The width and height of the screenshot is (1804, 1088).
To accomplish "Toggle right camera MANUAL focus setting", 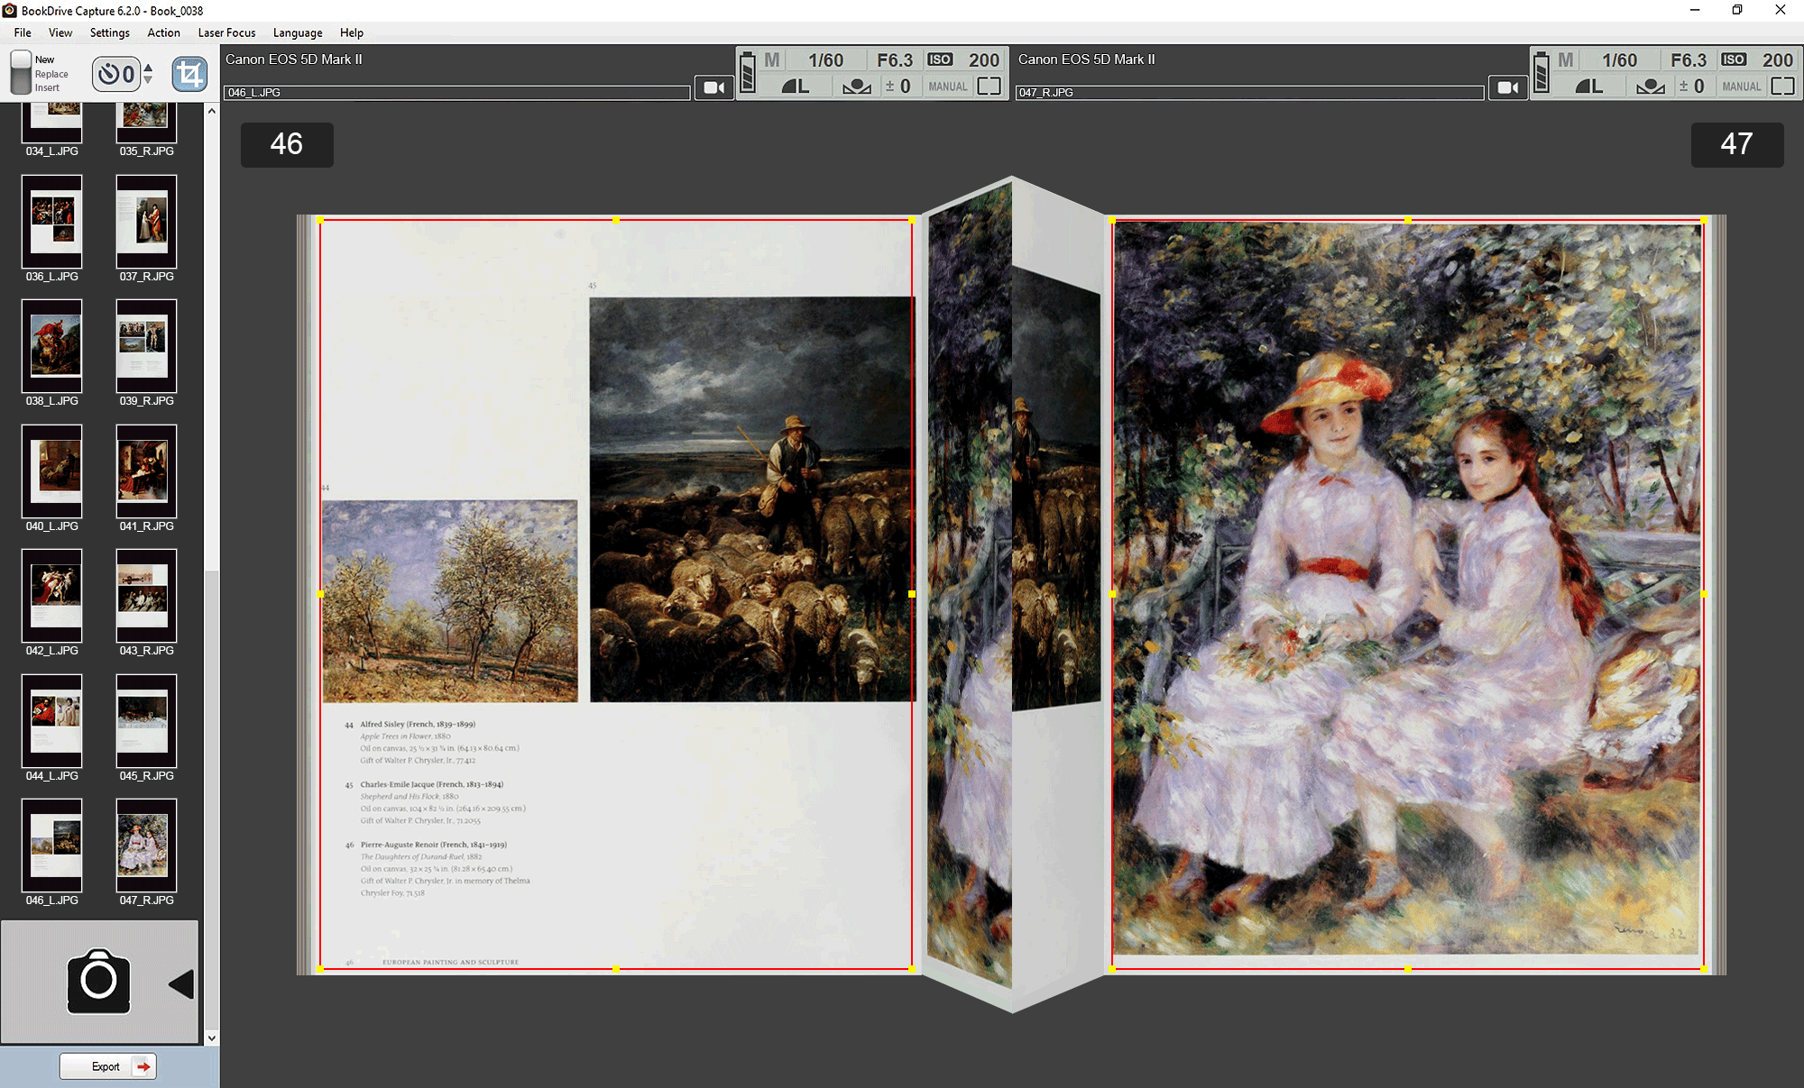I will (1741, 87).
